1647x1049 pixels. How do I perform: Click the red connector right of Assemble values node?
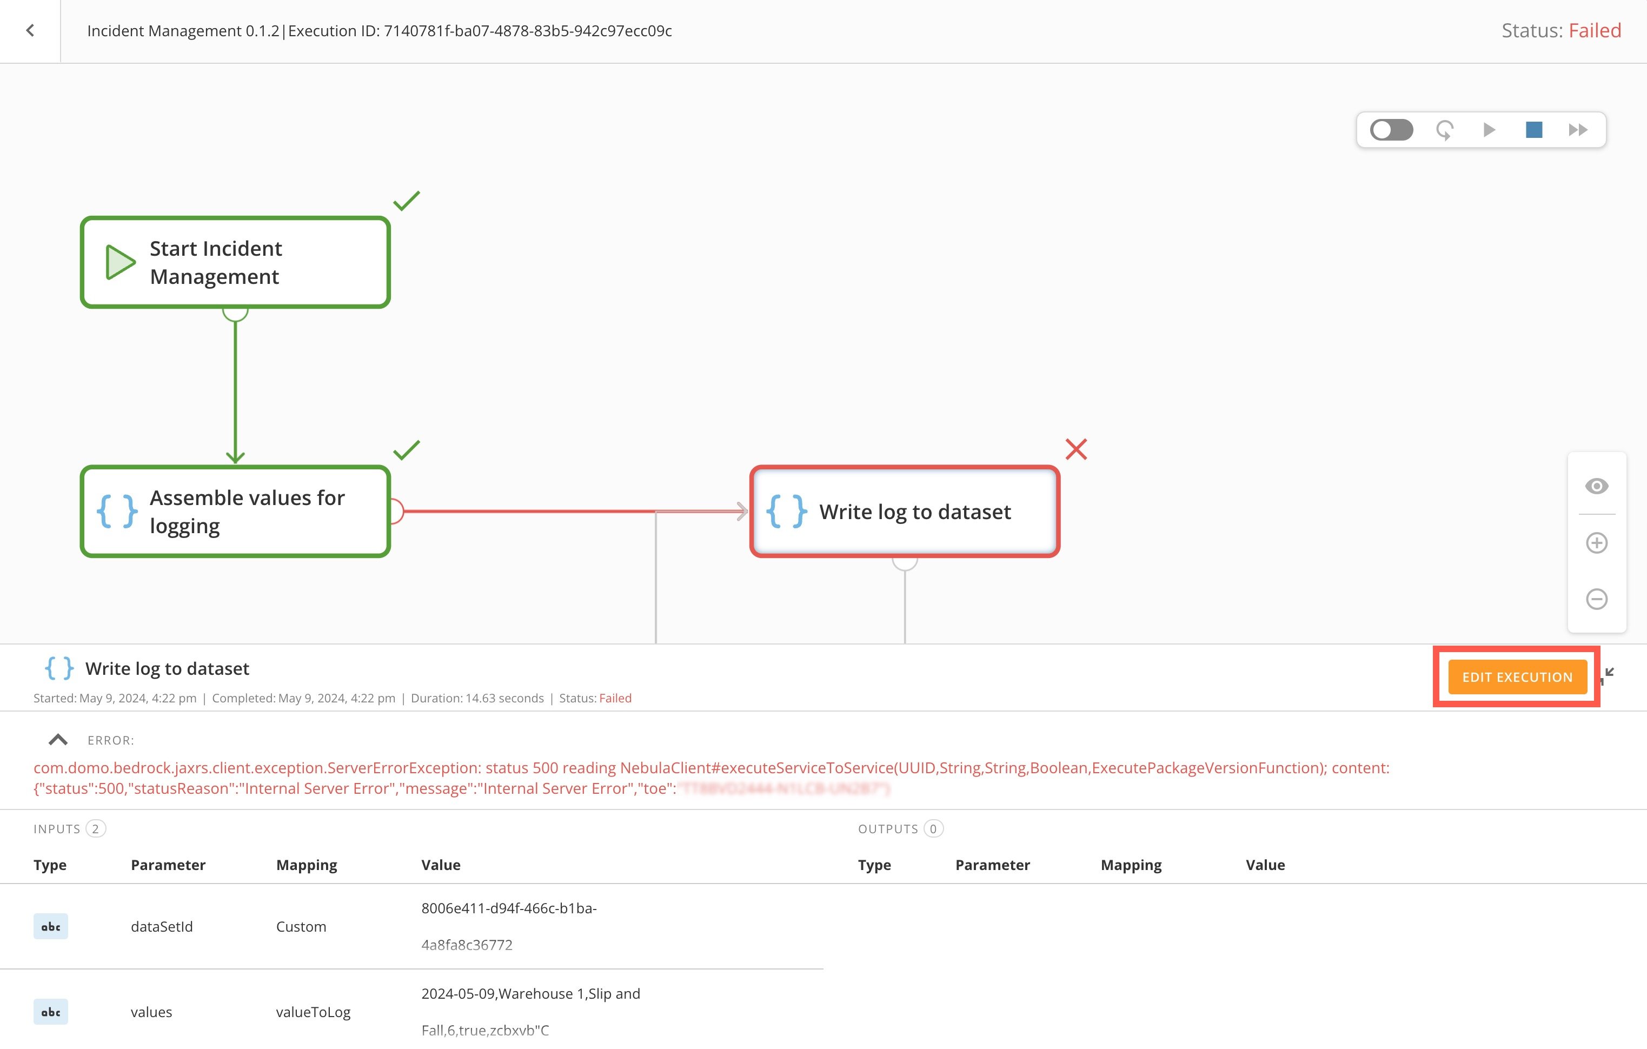[x=397, y=512]
